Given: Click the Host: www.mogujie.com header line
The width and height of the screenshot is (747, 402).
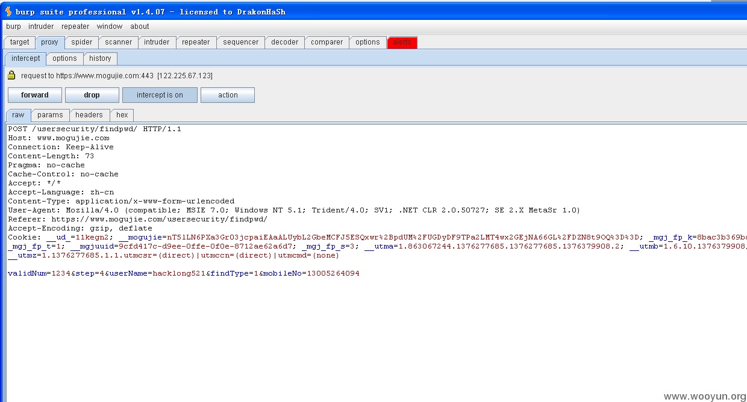Looking at the screenshot, I should coord(58,138).
